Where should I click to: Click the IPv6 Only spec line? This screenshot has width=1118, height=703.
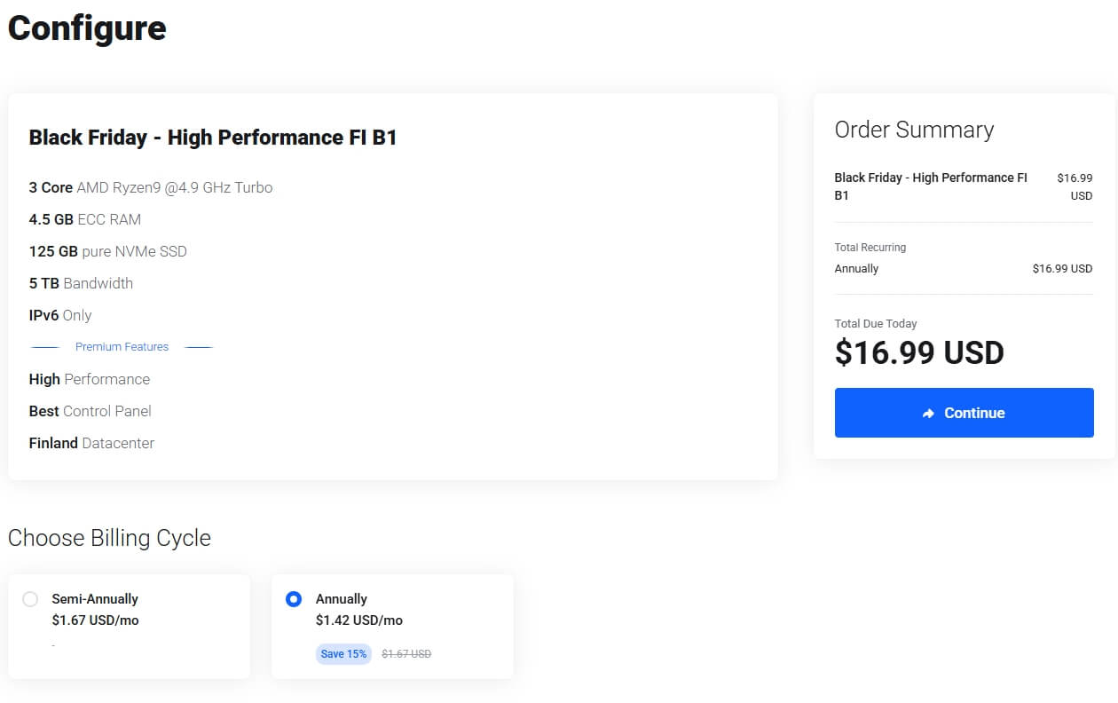pyautogui.click(x=60, y=315)
